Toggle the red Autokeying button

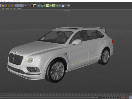[124, 97]
